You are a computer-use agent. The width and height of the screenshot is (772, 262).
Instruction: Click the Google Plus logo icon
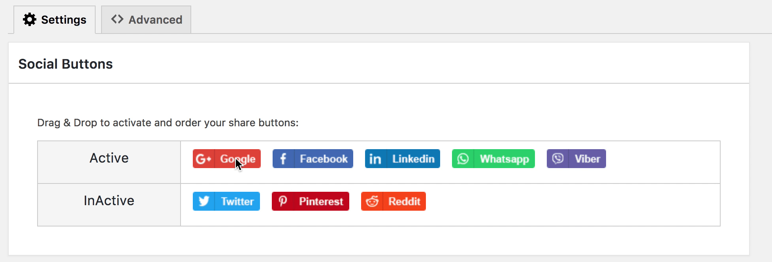[203, 159]
